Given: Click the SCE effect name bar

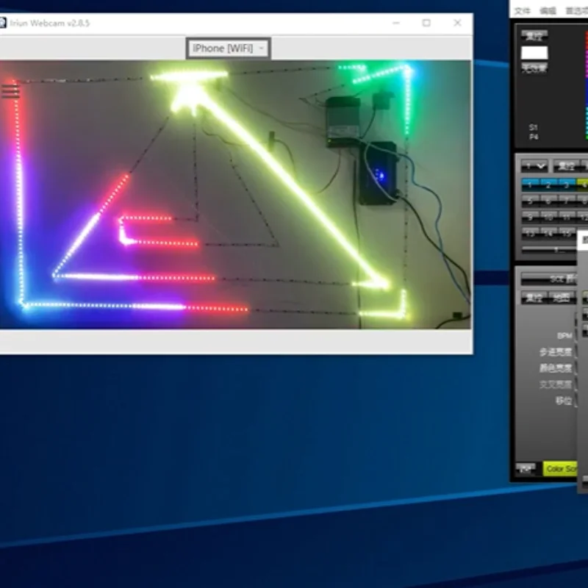Looking at the screenshot, I should (x=548, y=279).
